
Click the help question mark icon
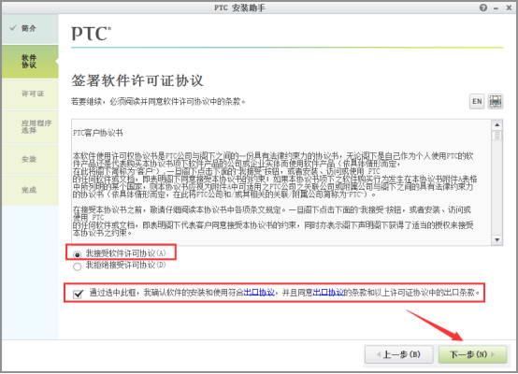click(483, 7)
